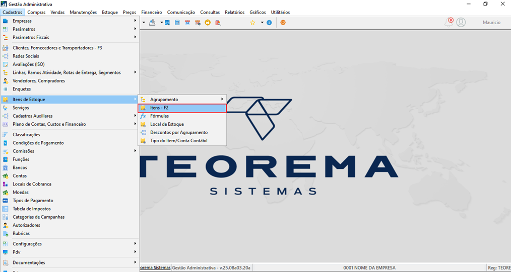Screen dimensions: 511x272
Task: Open the Estoque menu
Action: [110, 13]
